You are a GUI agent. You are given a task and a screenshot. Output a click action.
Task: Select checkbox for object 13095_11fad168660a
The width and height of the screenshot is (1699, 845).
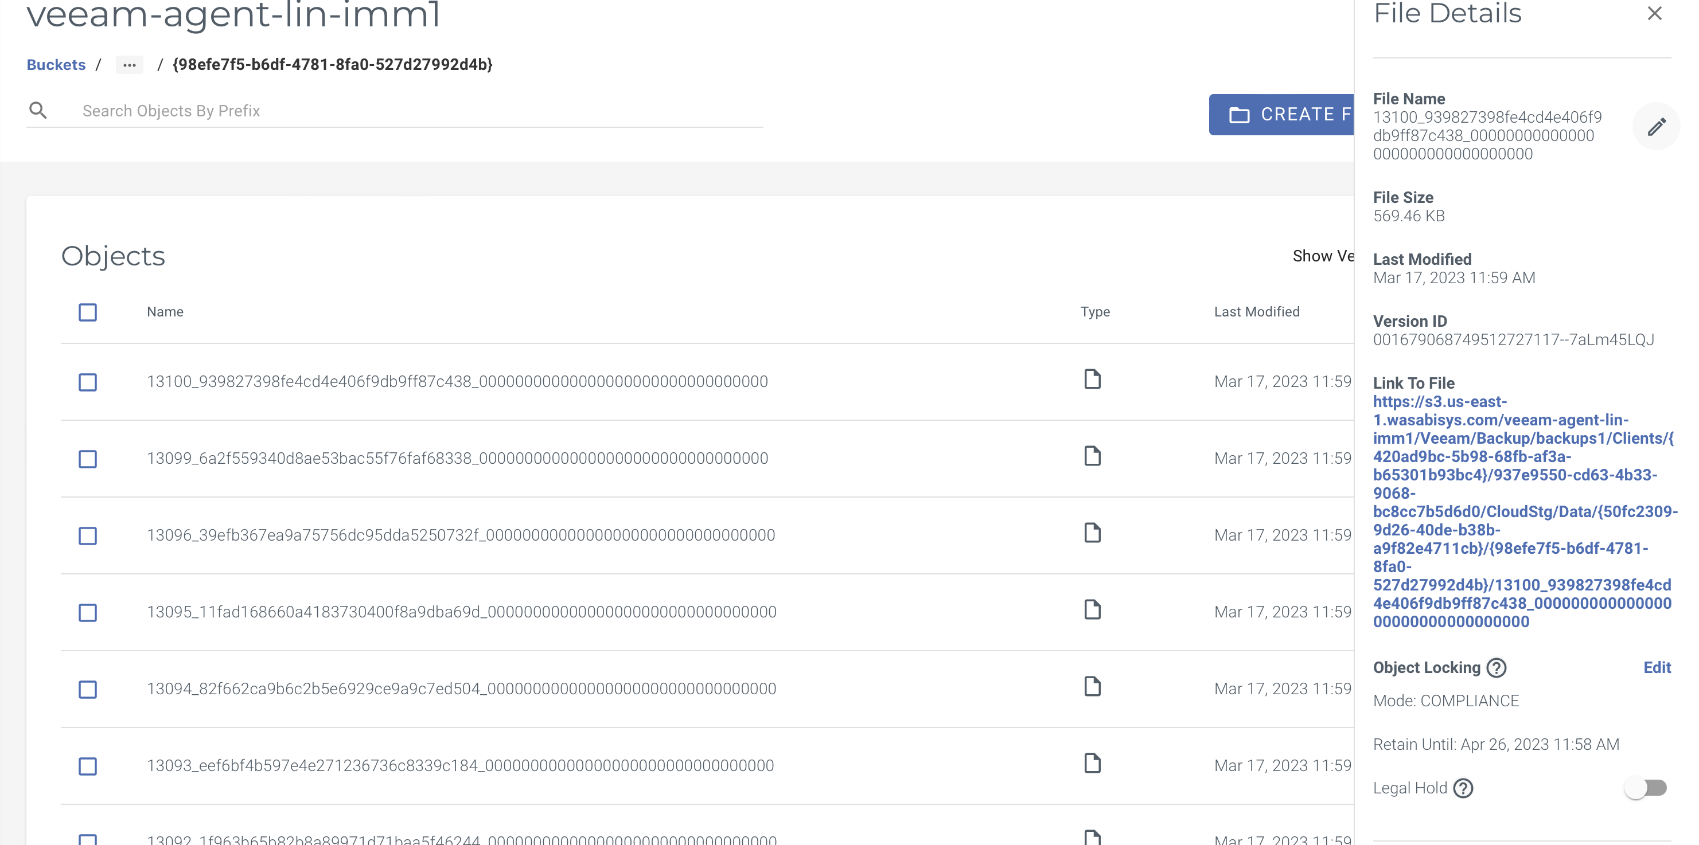[88, 612]
